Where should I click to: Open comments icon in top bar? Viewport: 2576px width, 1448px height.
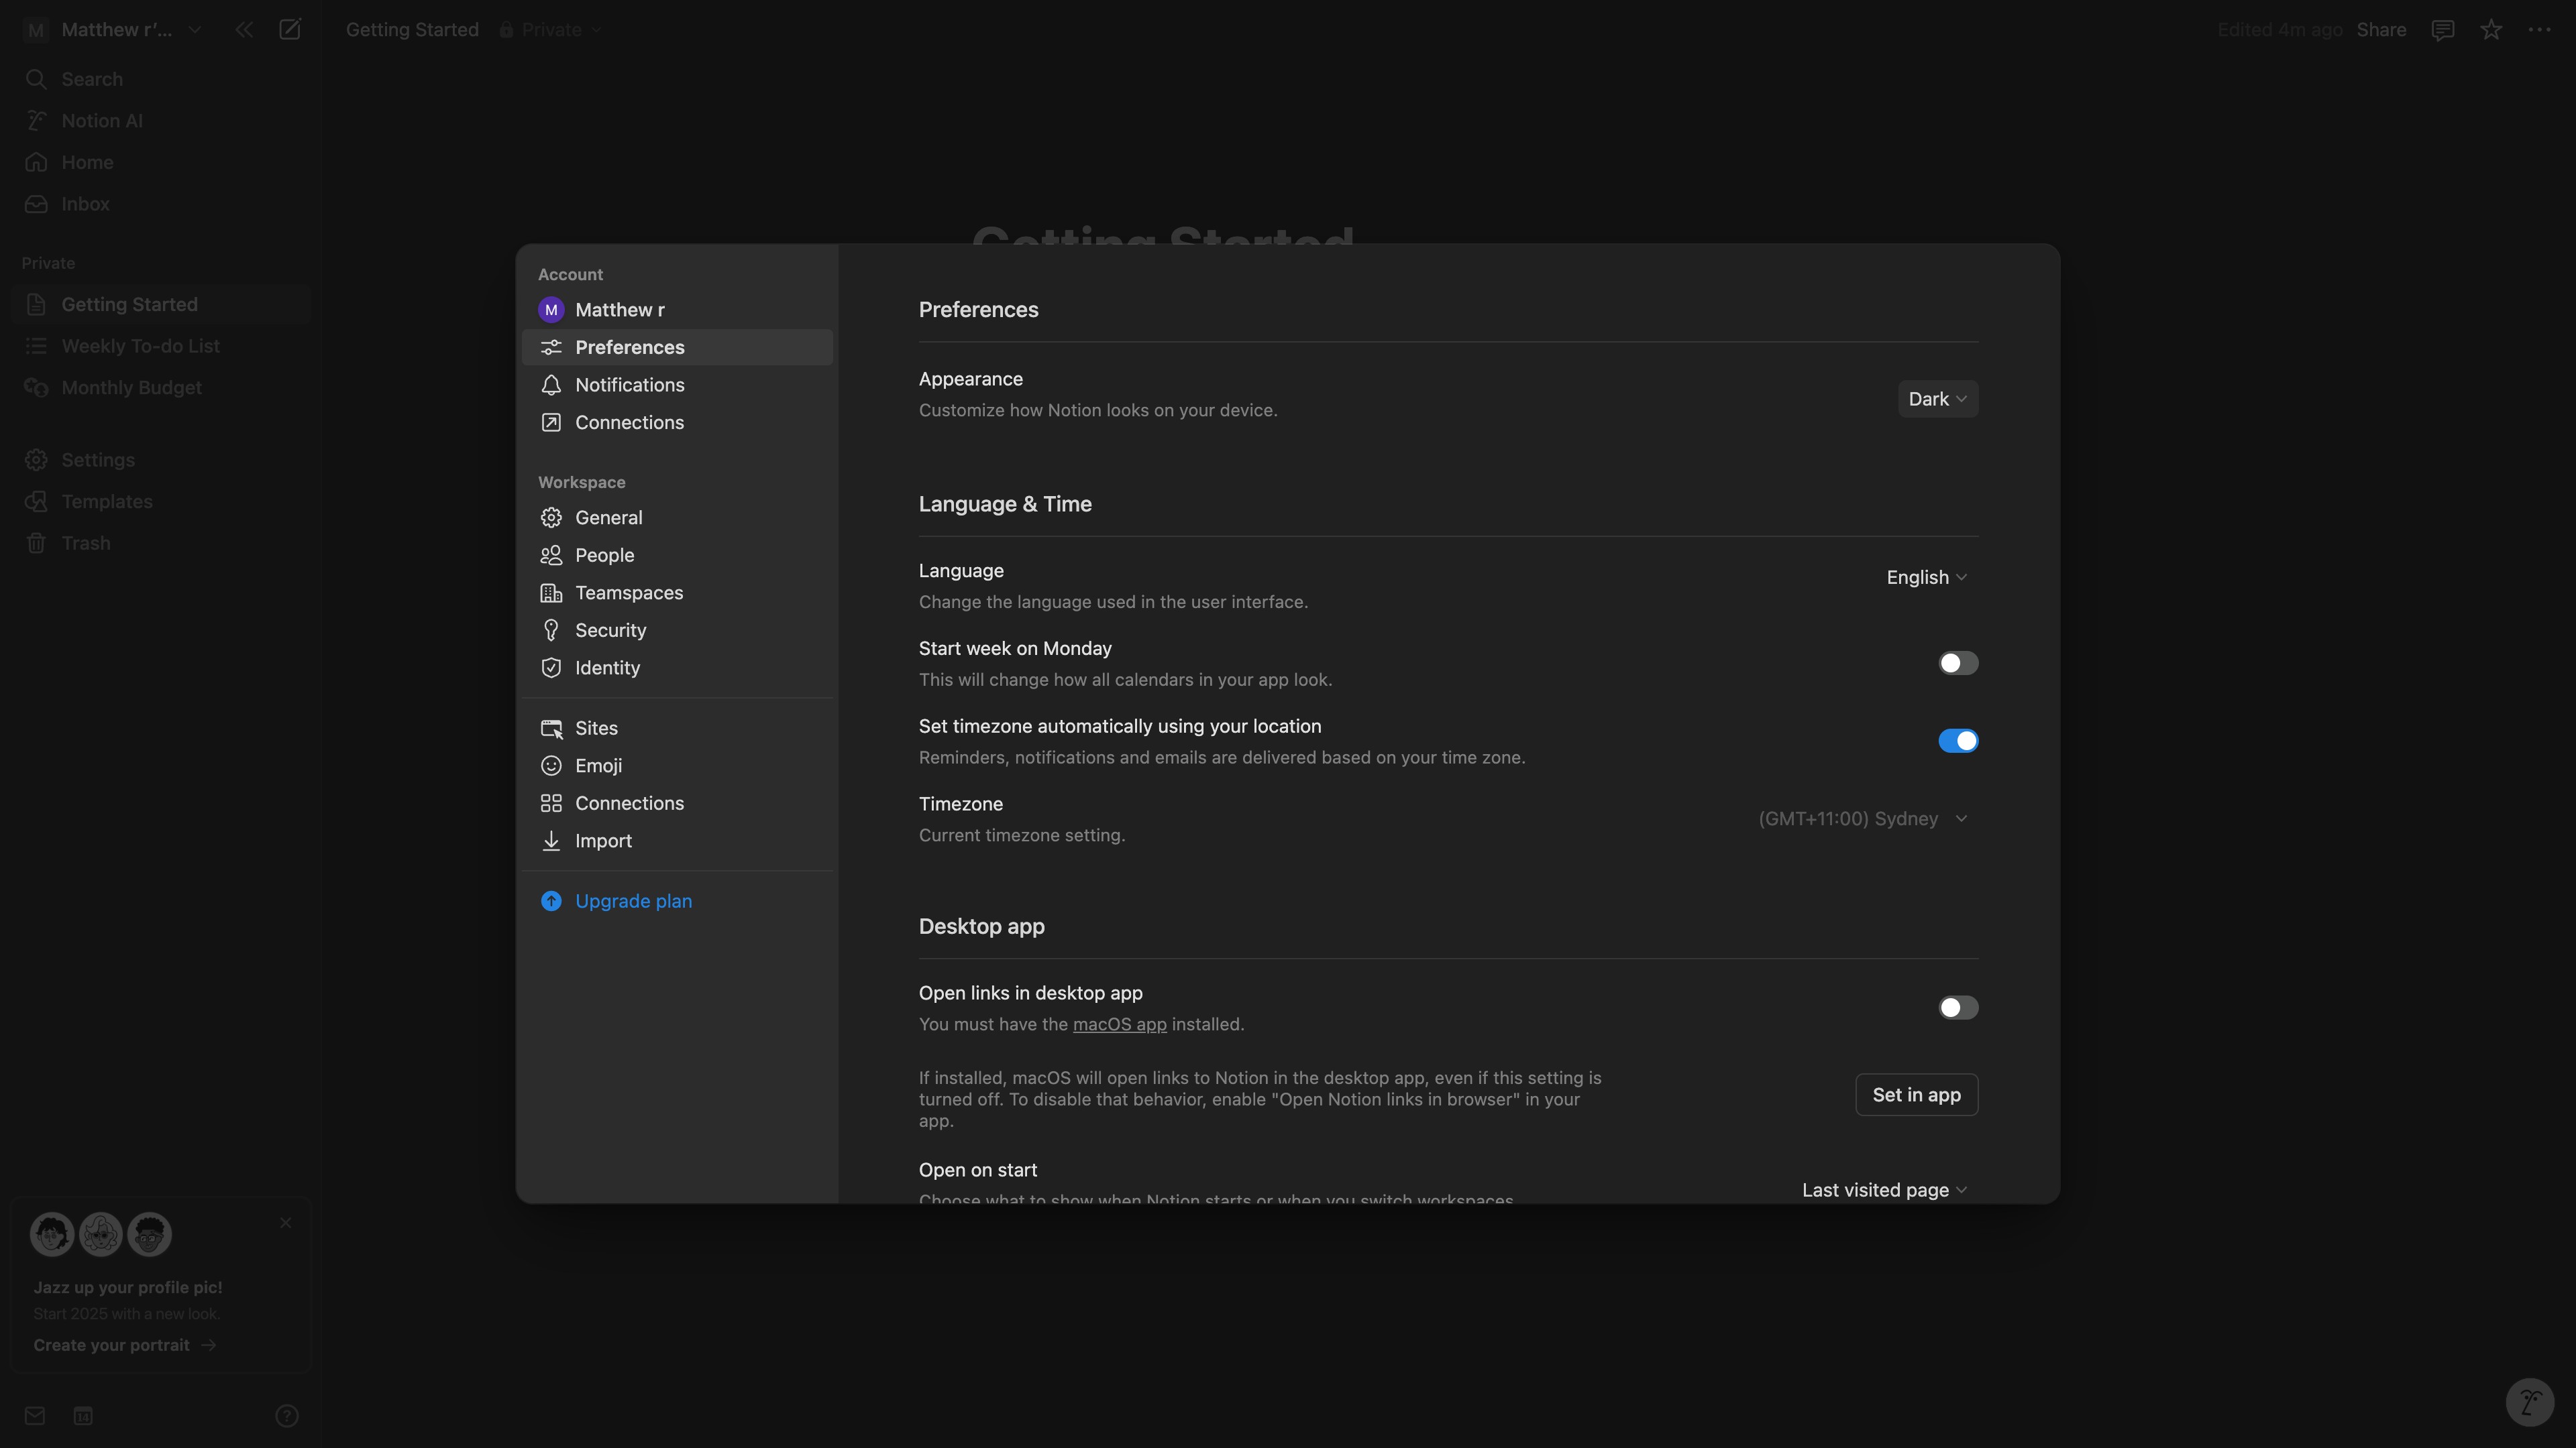tap(2443, 30)
